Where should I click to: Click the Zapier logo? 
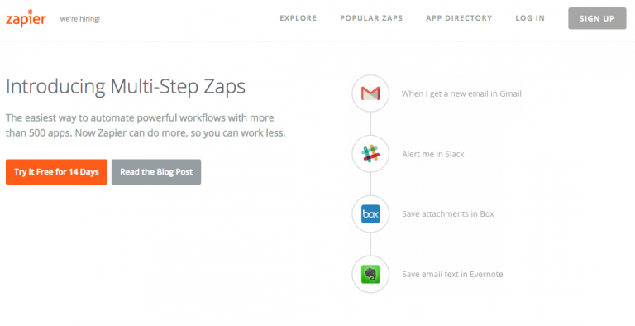[x=26, y=18]
